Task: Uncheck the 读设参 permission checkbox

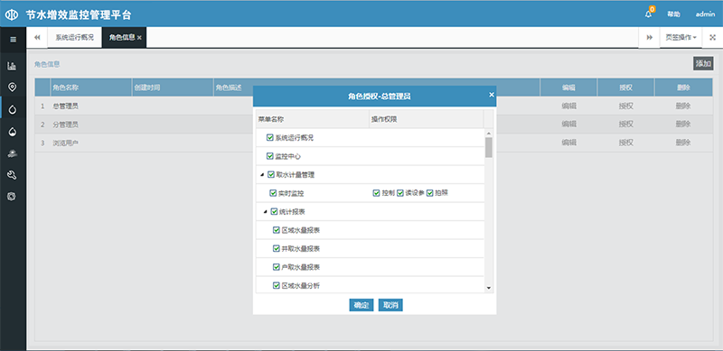Action: (400, 193)
